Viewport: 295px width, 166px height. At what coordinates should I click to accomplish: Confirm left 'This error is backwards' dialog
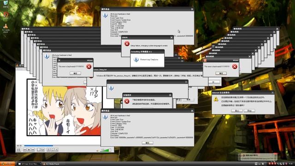[x=75, y=73]
